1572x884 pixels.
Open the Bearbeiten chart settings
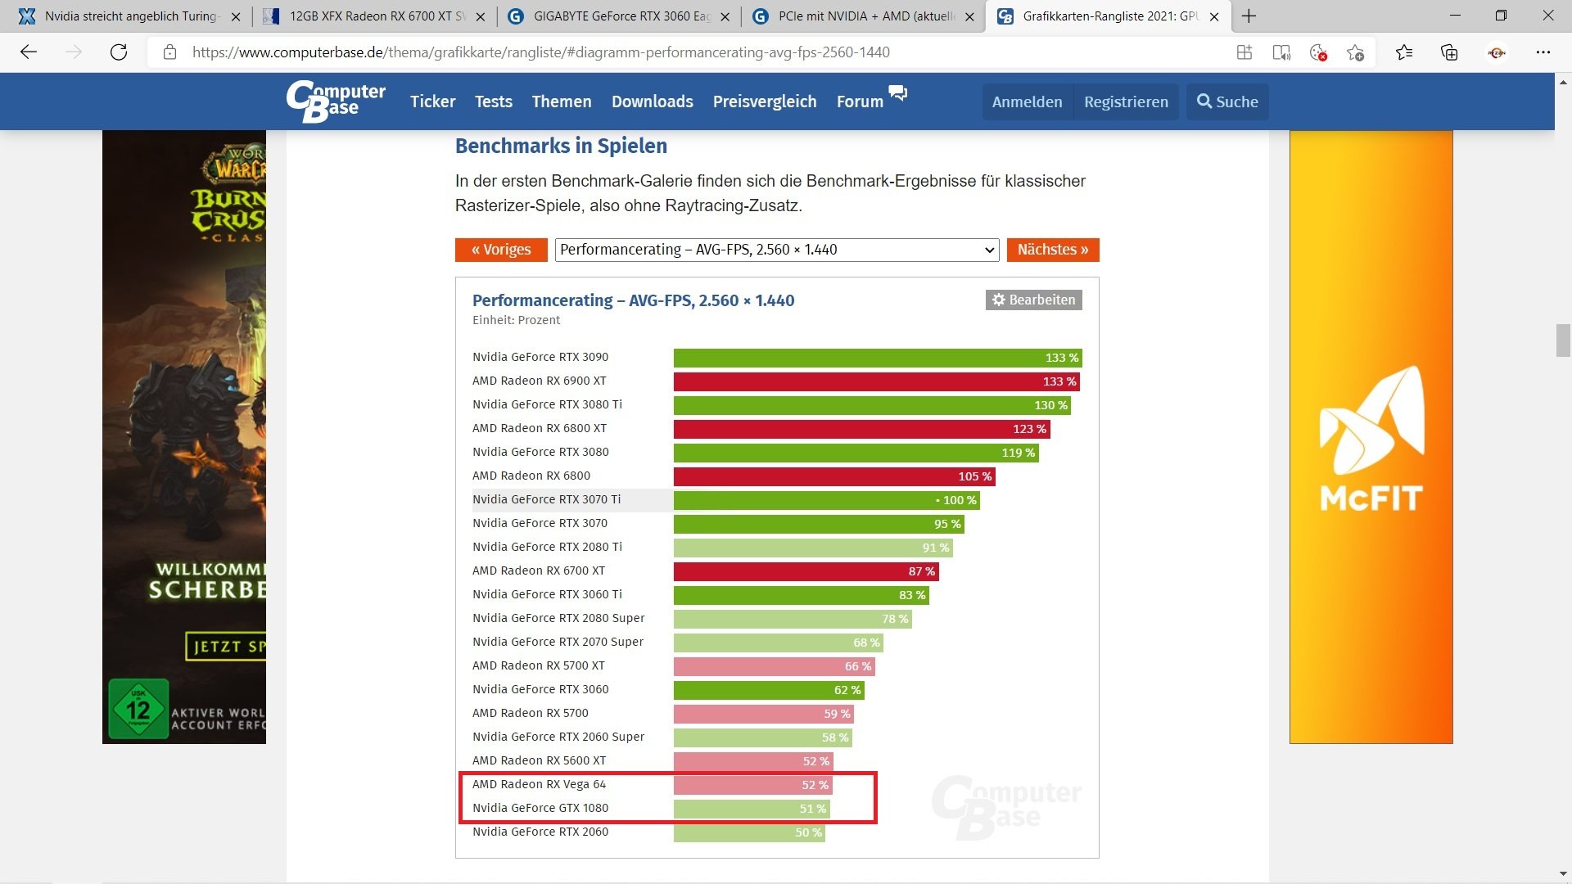[1033, 300]
